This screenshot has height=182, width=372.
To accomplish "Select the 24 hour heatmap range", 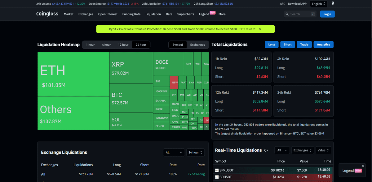I will click(x=141, y=45).
